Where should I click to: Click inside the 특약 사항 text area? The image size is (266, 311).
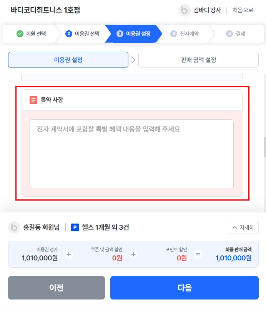click(131, 154)
